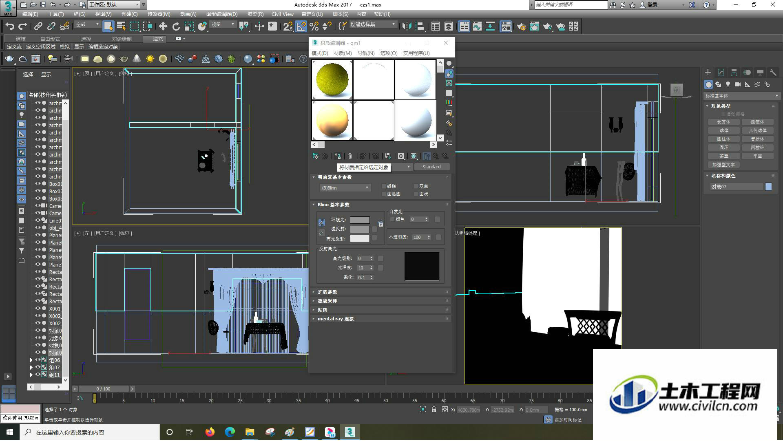The height and width of the screenshot is (441, 783).
Task: Click Assign Material to Selection icon
Action: (338, 156)
